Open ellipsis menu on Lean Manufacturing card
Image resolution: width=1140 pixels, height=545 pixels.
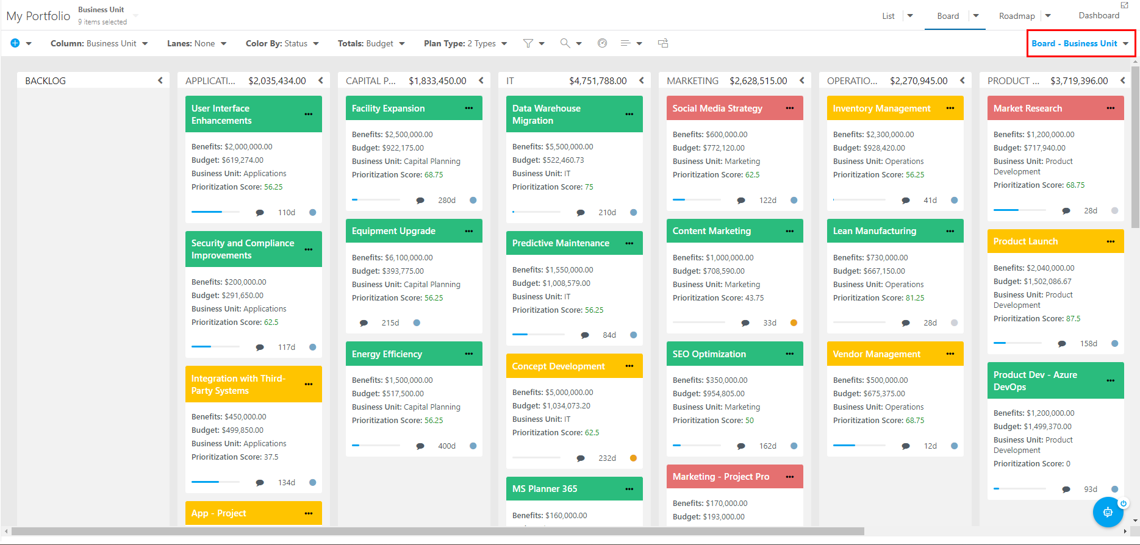pyautogui.click(x=950, y=231)
